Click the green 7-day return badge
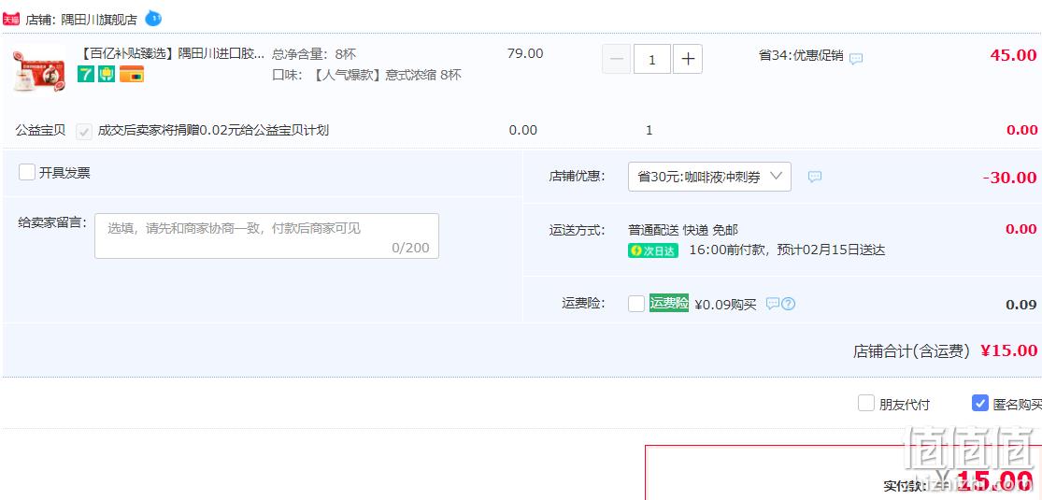1042x500 pixels. pos(86,74)
